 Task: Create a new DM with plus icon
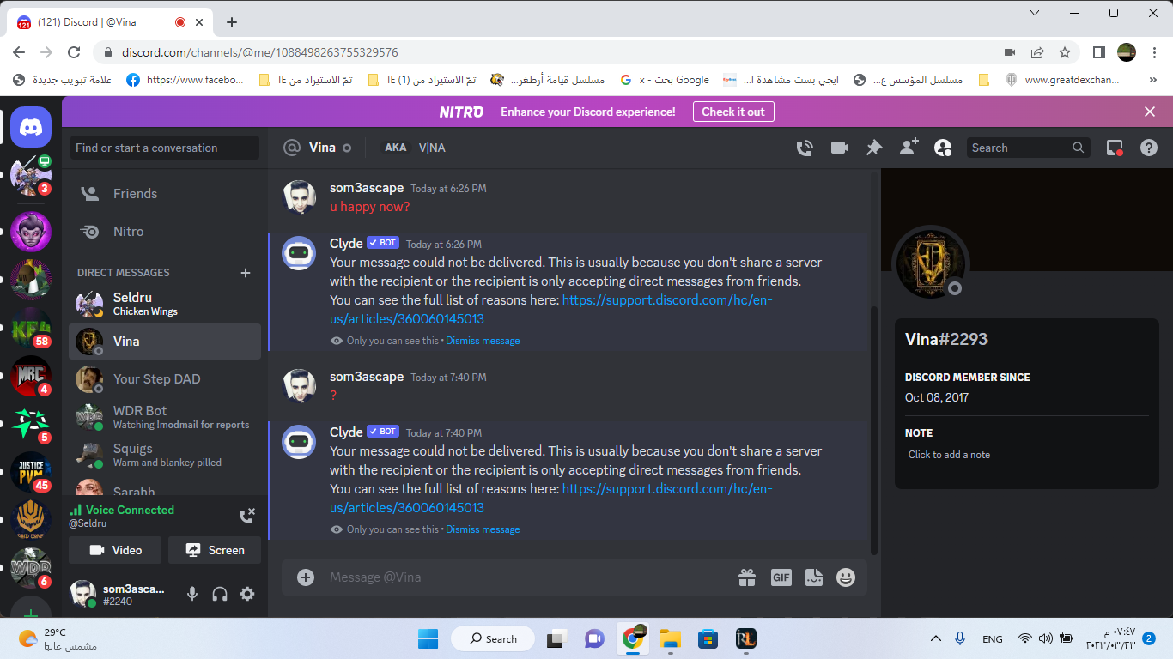pyautogui.click(x=246, y=273)
